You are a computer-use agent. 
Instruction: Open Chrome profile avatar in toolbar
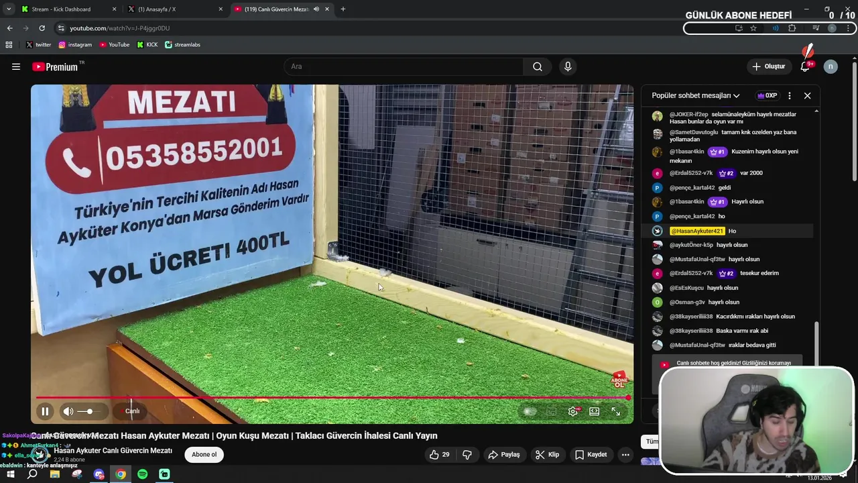[x=832, y=28]
